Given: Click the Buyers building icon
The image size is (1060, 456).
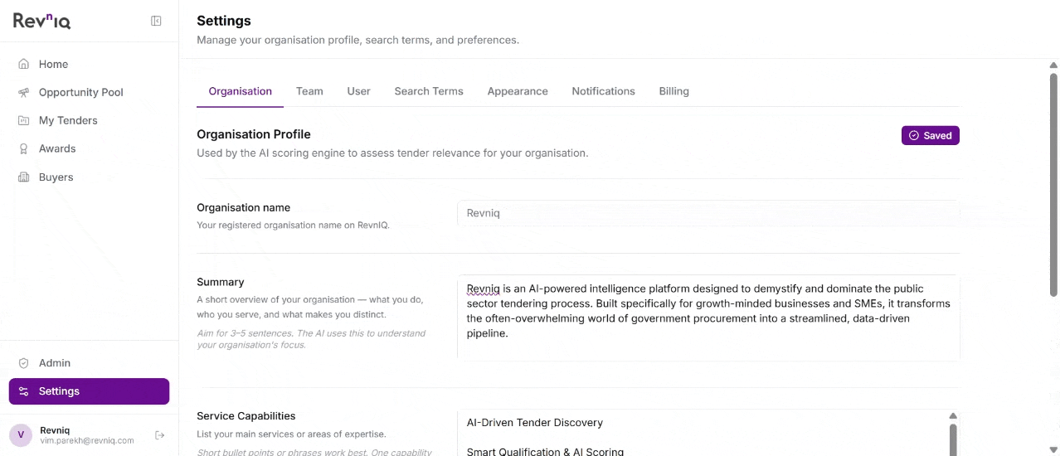Looking at the screenshot, I should pos(23,177).
